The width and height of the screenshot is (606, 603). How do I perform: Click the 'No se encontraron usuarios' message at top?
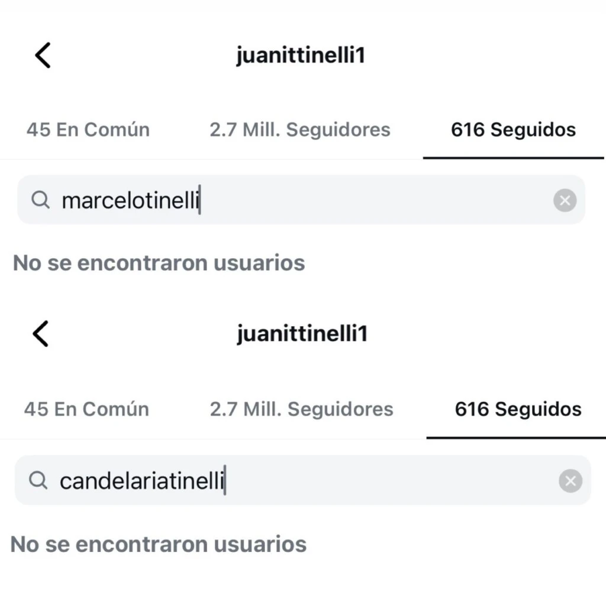[x=159, y=262]
